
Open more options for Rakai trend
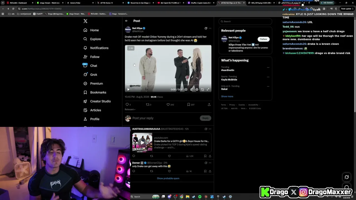tap(268, 86)
